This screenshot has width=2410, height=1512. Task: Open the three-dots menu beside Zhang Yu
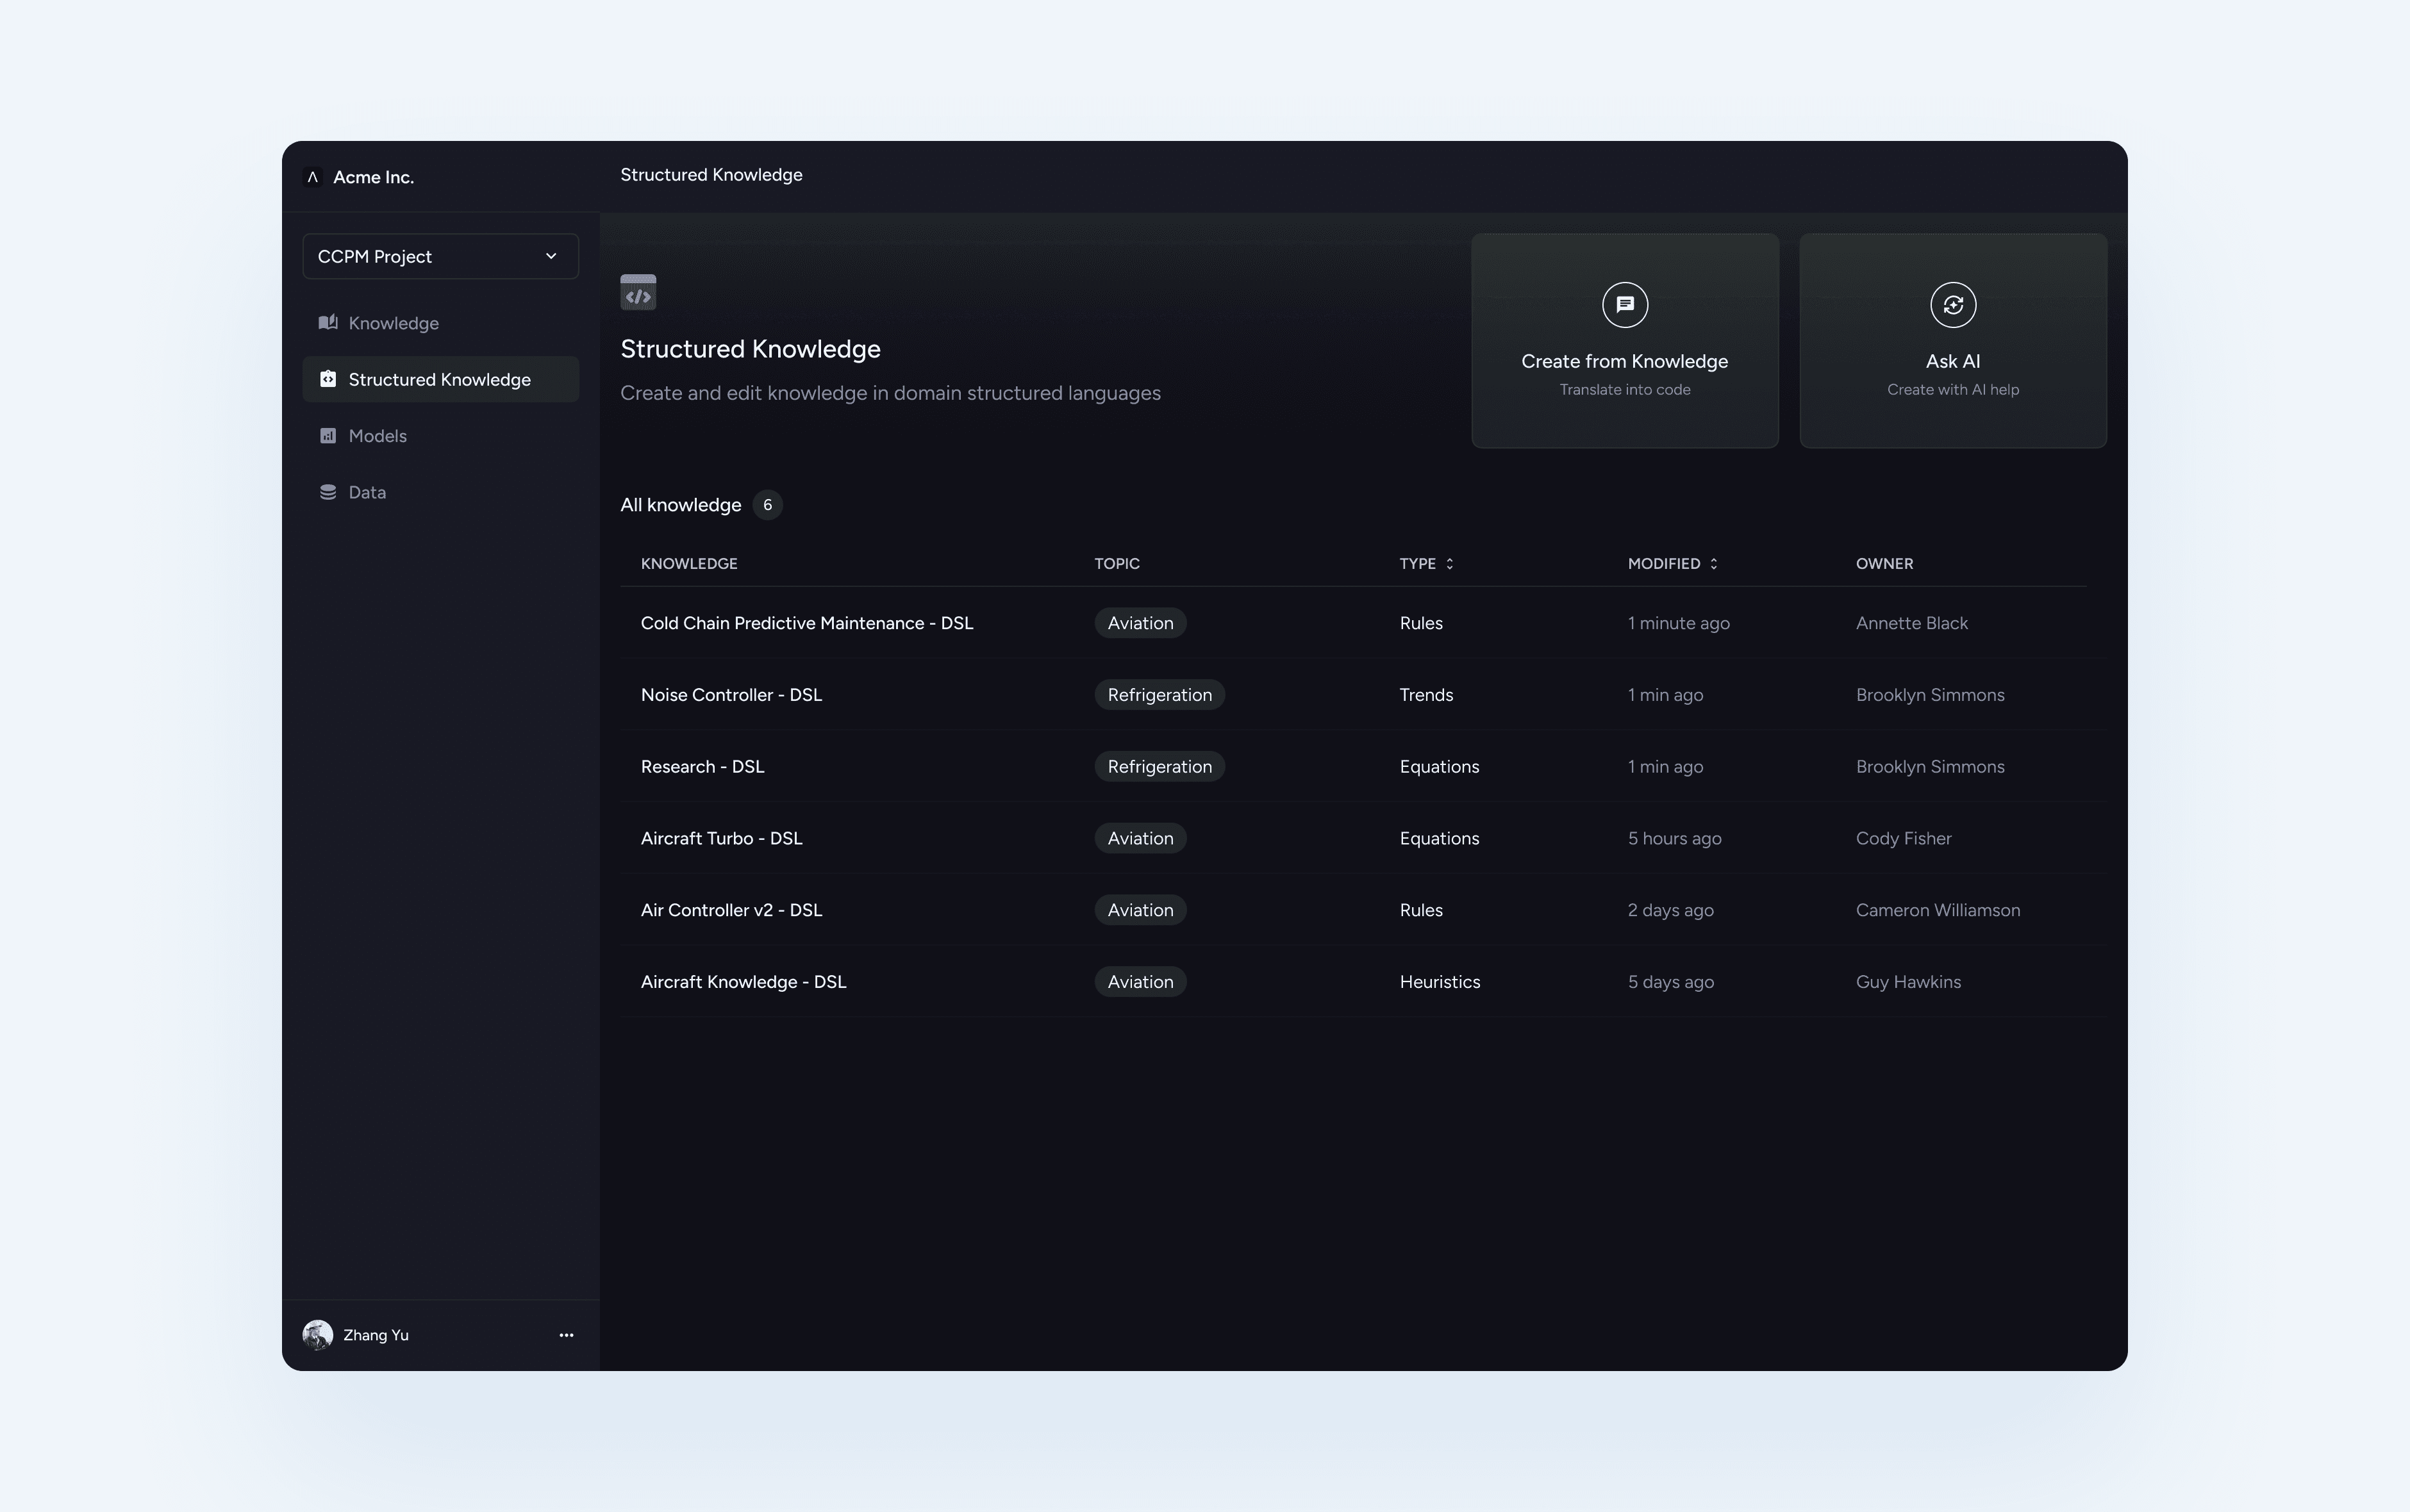[x=566, y=1335]
